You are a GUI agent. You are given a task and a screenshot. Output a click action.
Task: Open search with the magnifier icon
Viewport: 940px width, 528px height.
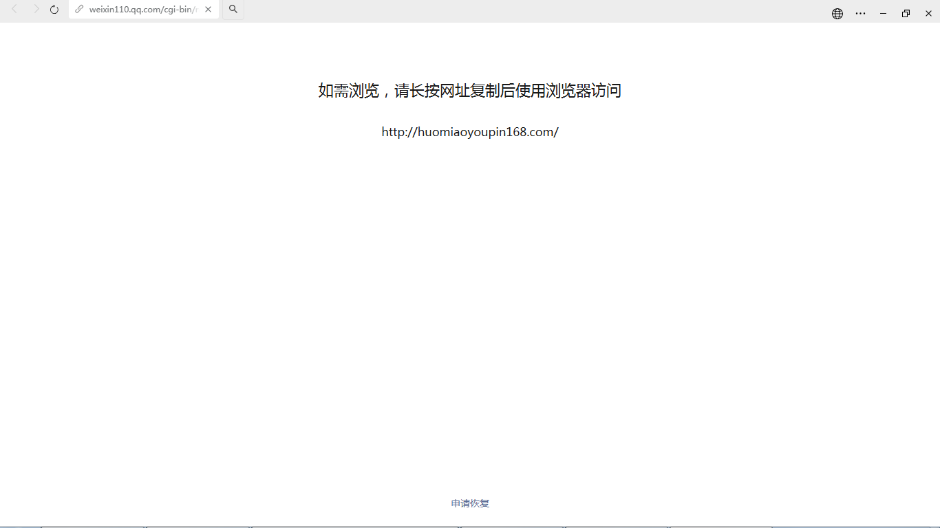point(233,10)
